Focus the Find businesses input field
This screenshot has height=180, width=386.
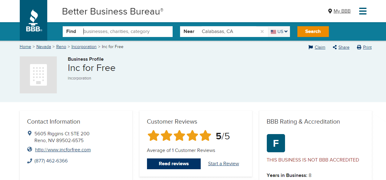coord(127,31)
